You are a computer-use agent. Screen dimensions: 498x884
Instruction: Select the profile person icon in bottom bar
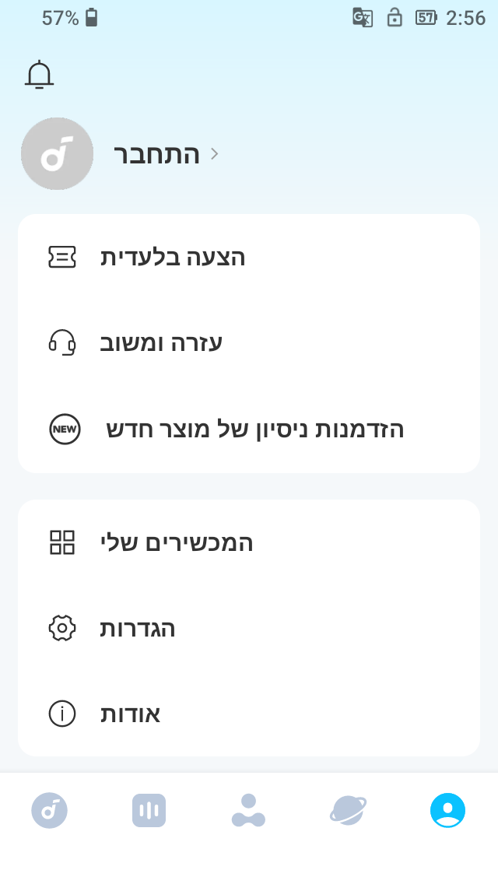pos(447,810)
